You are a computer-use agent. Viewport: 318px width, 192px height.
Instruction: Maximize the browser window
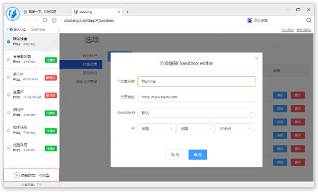pyautogui.click(x=298, y=10)
